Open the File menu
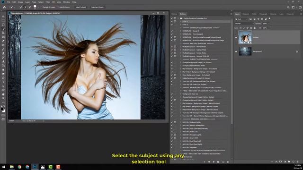303x170 pixels. 9,2
